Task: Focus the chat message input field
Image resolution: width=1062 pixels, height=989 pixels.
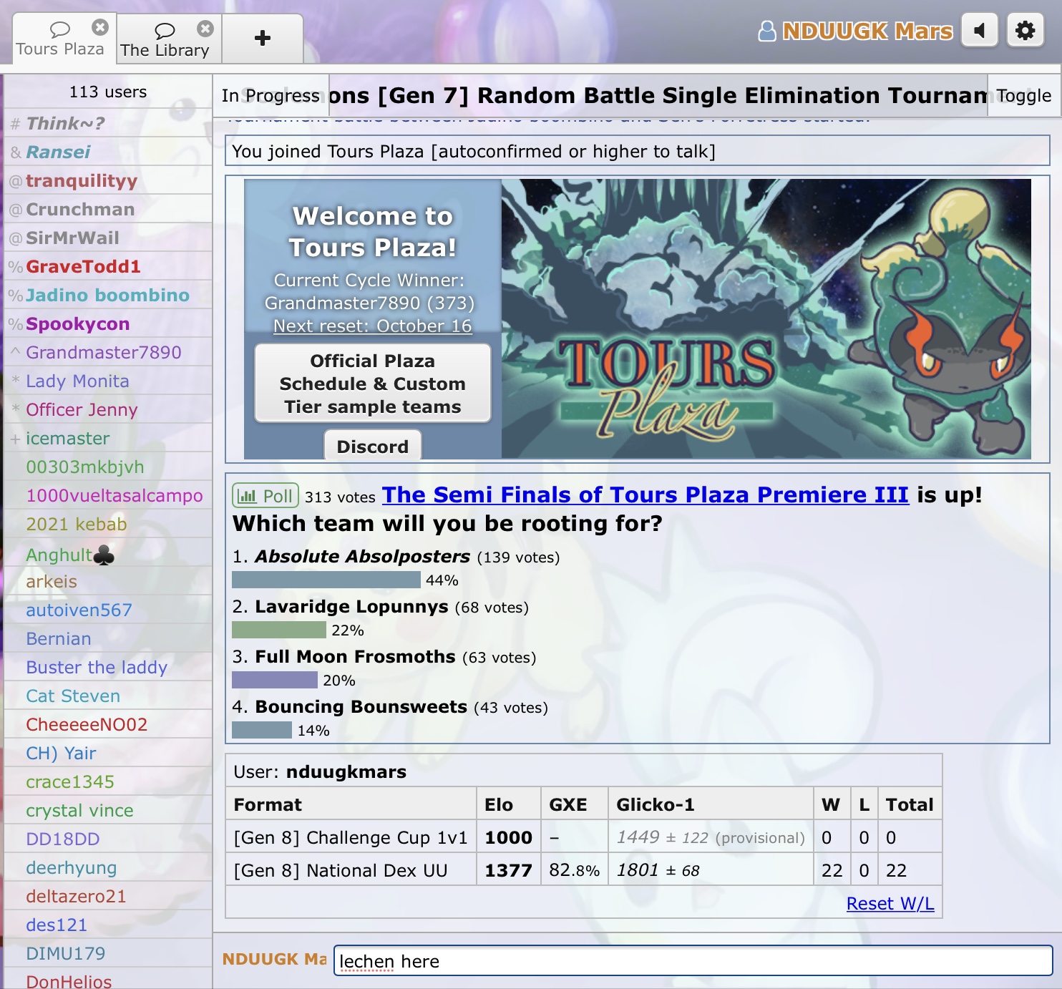Action: pyautogui.click(x=692, y=960)
